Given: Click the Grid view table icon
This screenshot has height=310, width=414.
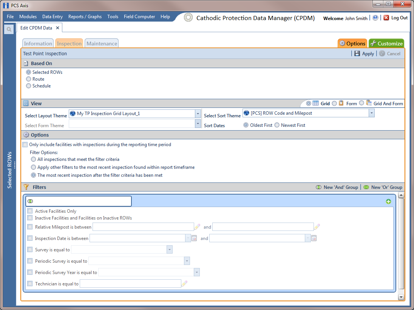Looking at the screenshot, I should point(315,103).
